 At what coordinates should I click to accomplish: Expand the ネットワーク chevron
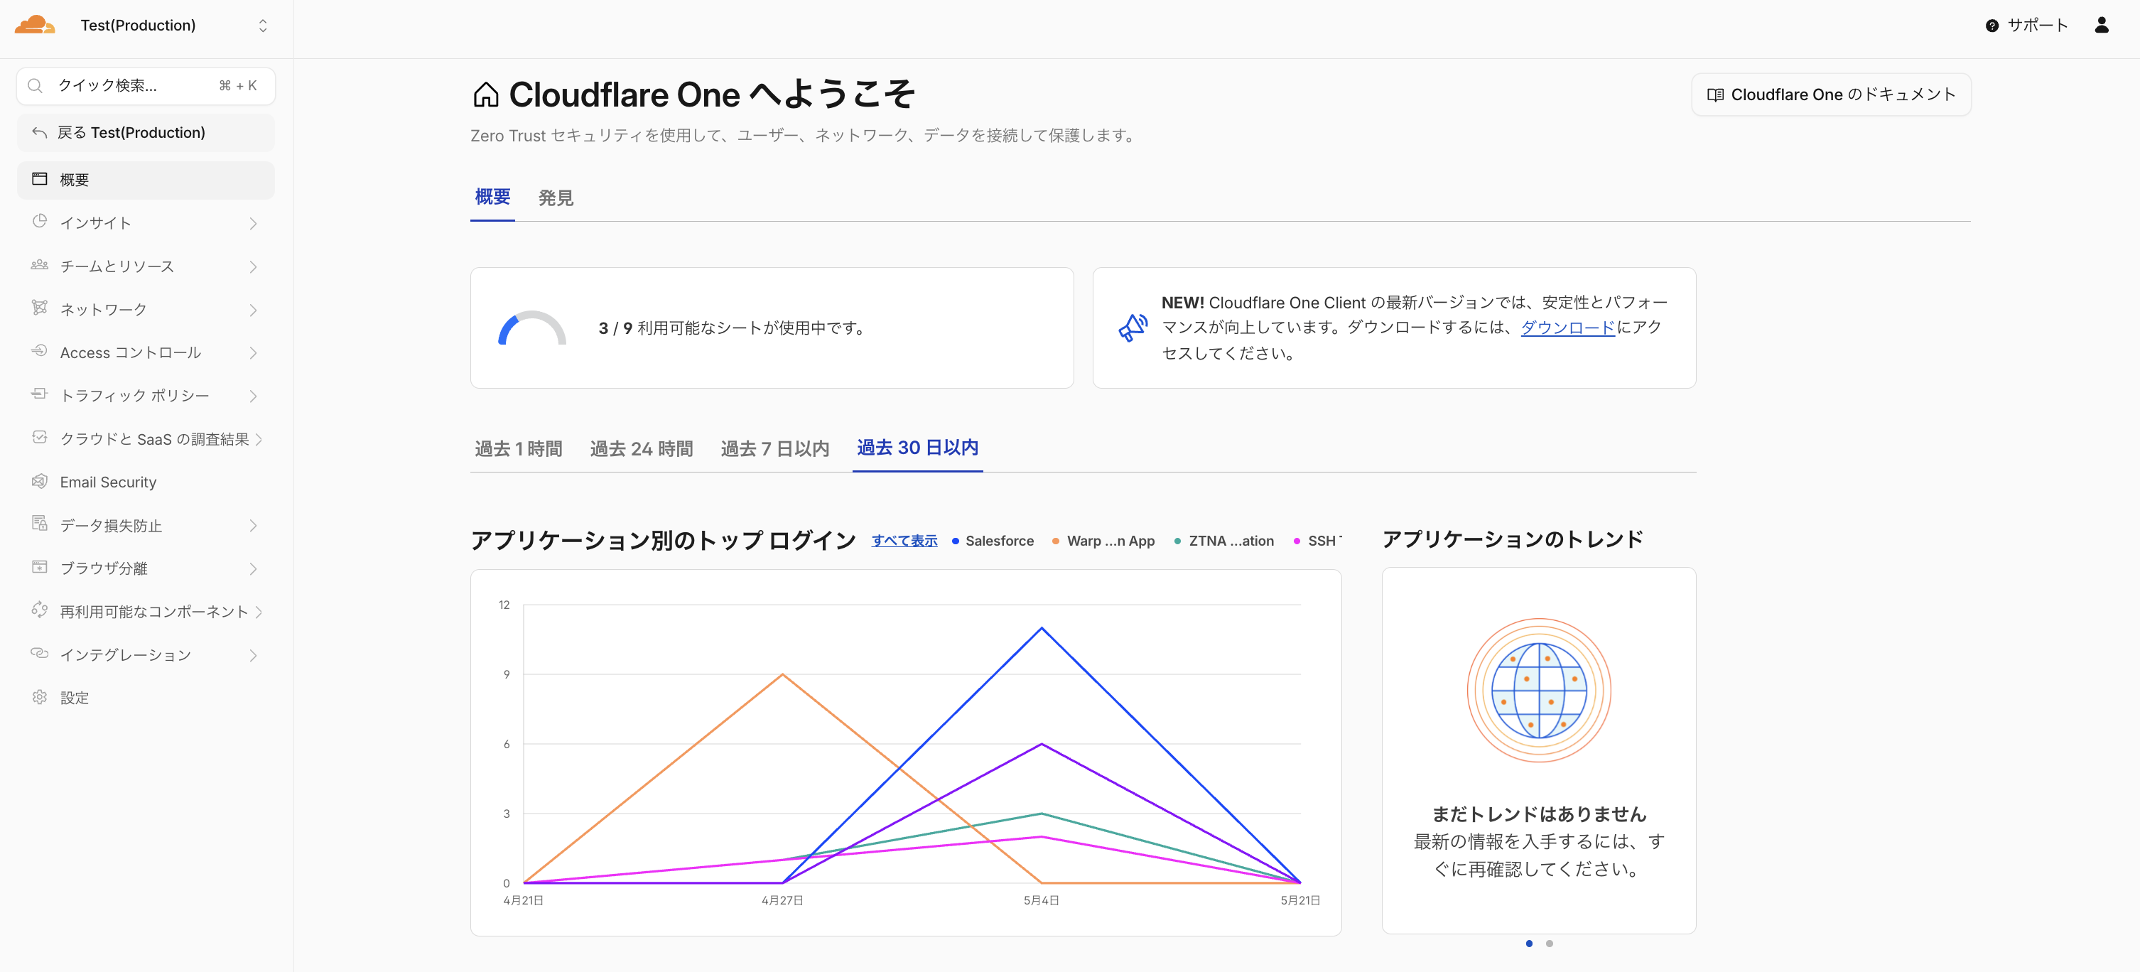point(254,309)
